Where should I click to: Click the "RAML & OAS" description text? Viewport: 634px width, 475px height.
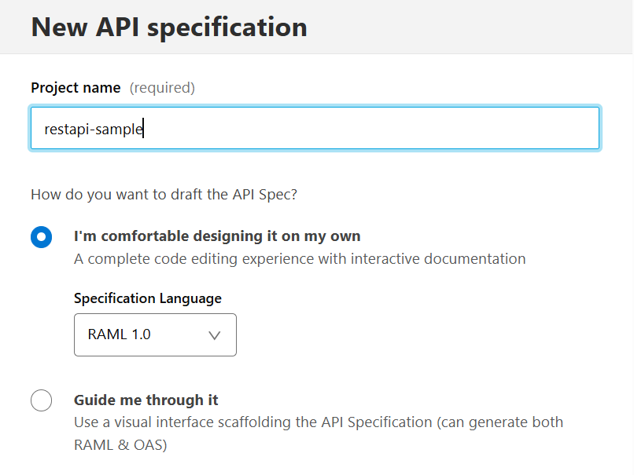[116, 444]
